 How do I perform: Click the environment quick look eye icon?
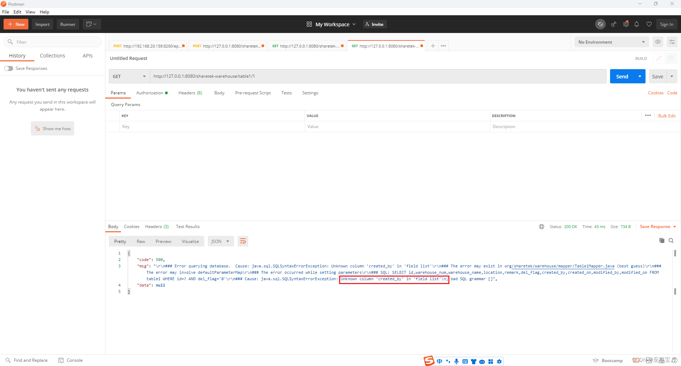[x=658, y=42]
